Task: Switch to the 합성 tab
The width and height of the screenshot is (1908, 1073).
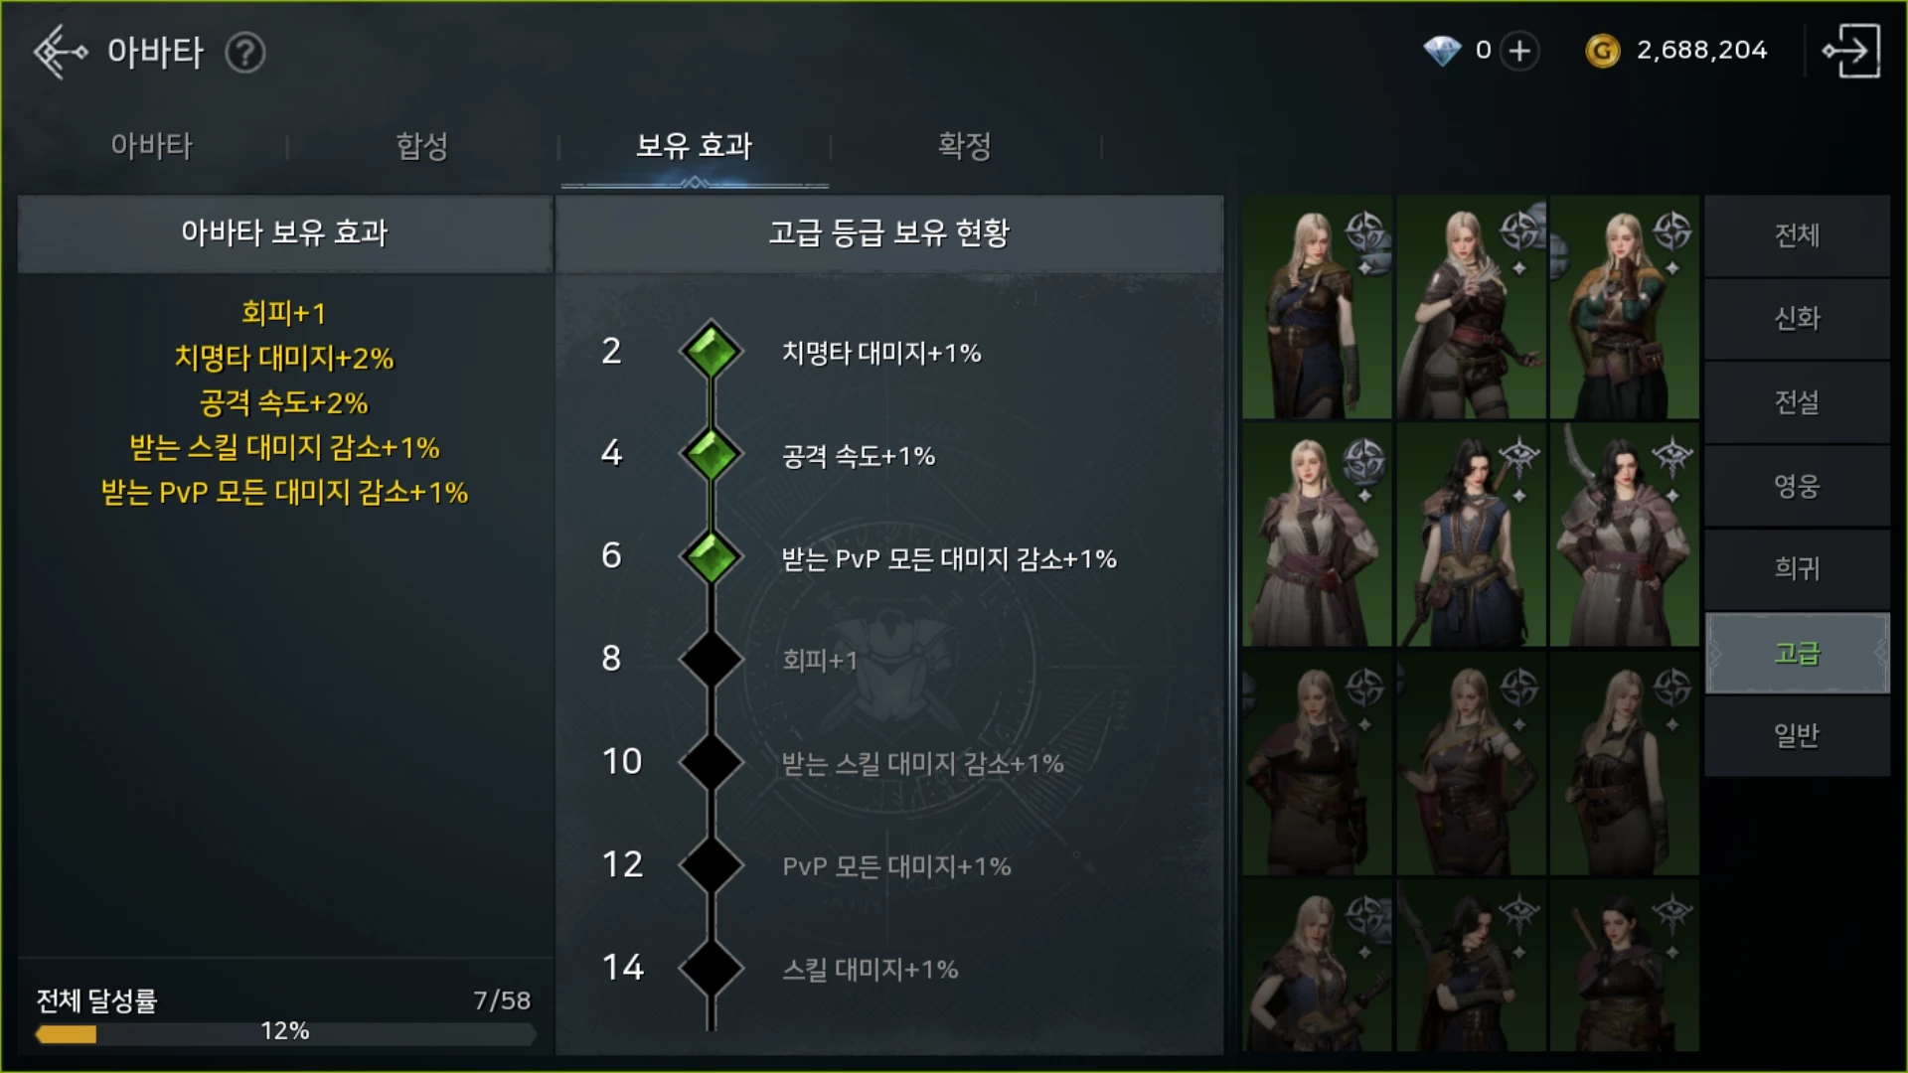Action: pos(422,146)
